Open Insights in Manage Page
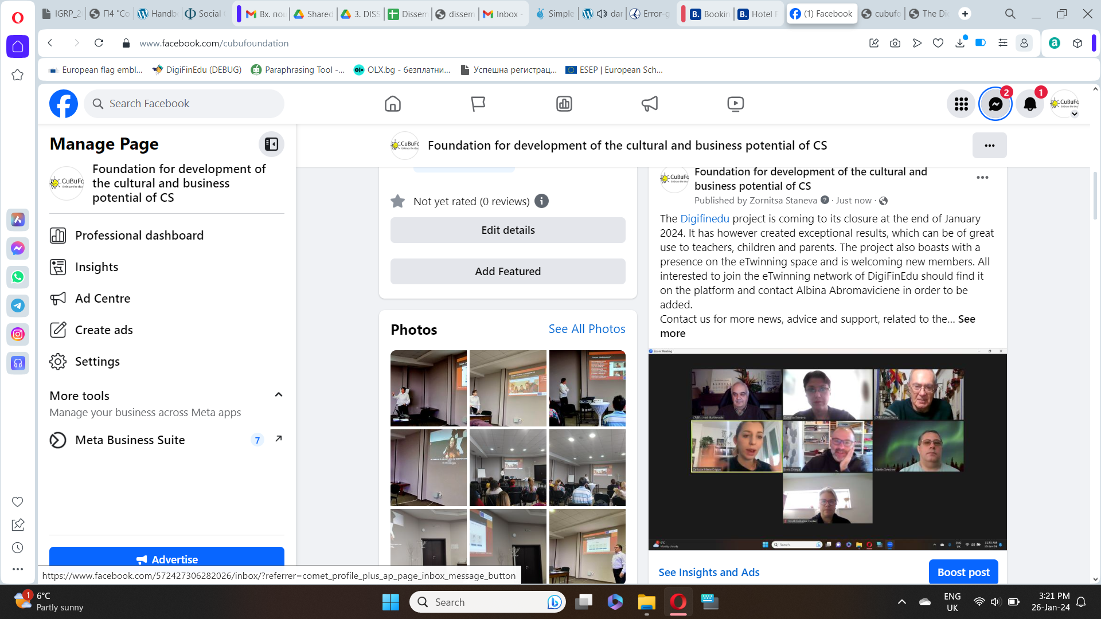Image resolution: width=1101 pixels, height=619 pixels. [x=96, y=267]
